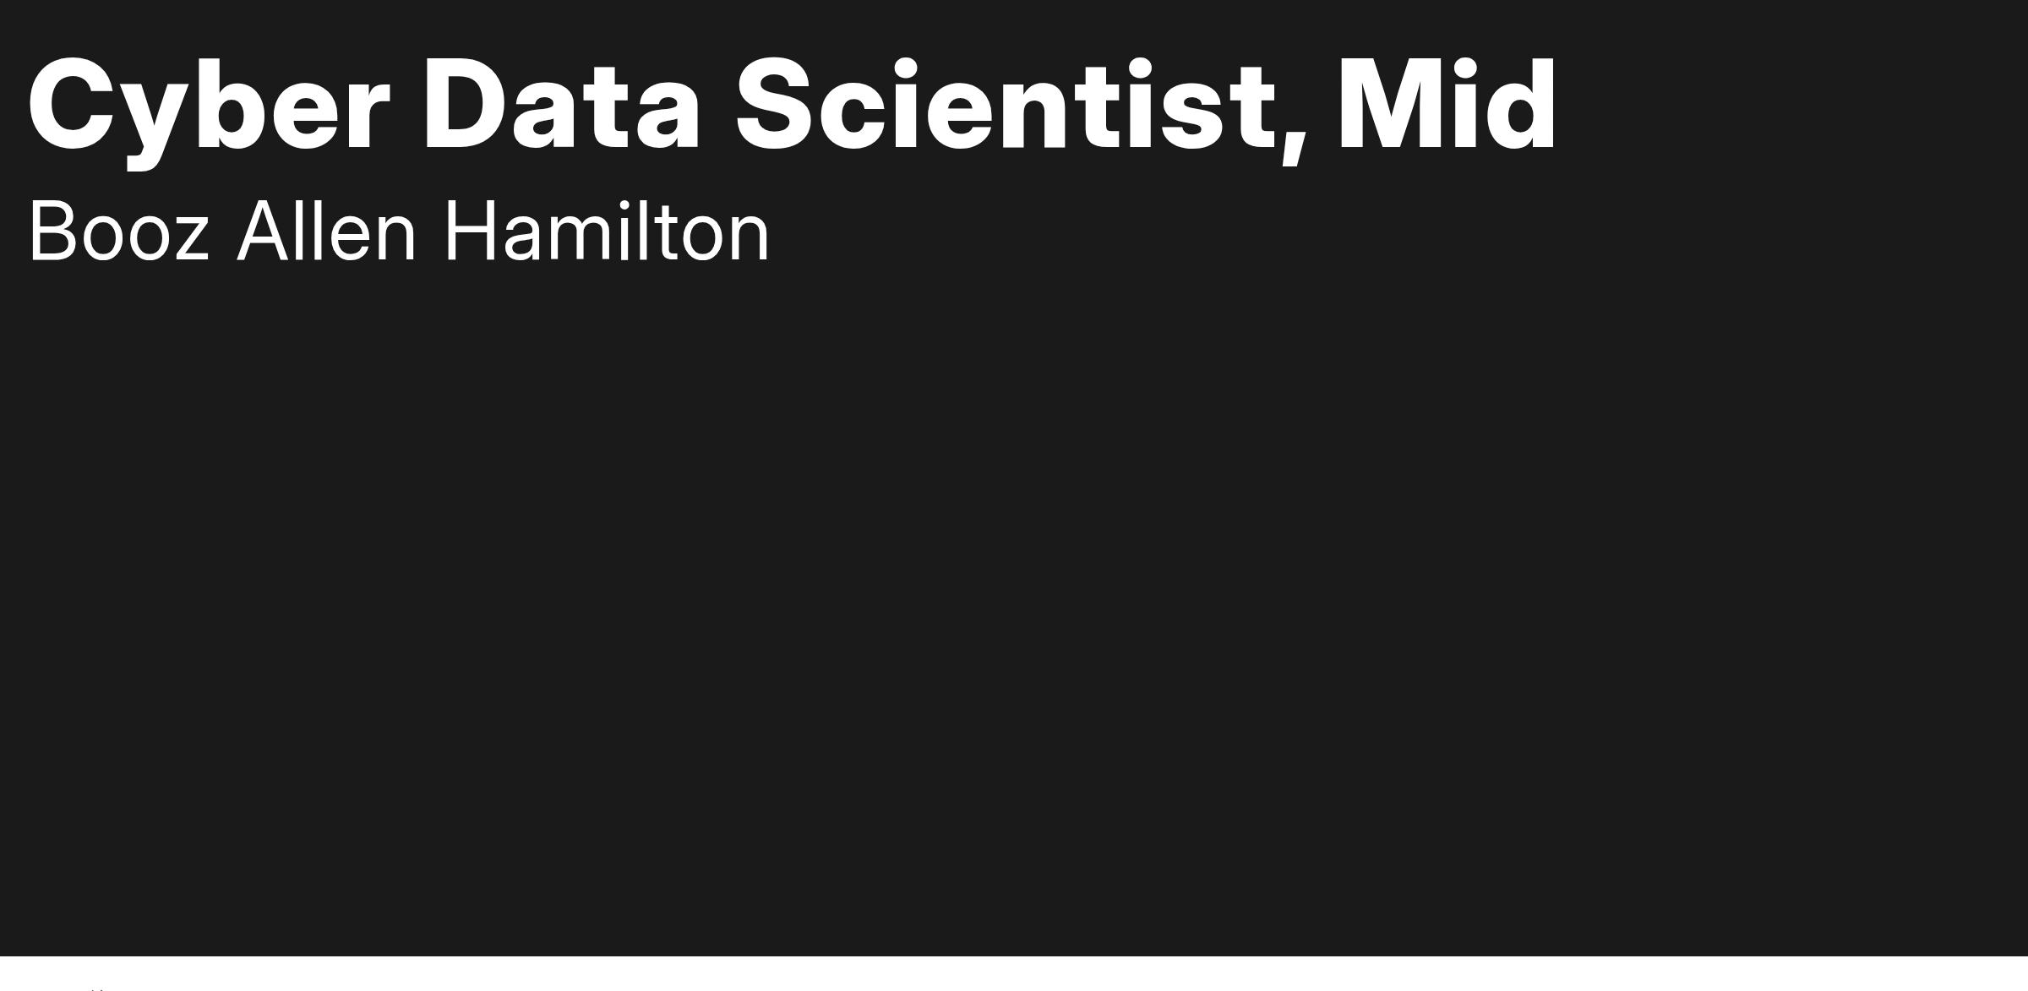Click the empty dark banner area below the subtitle
The height and width of the screenshot is (991, 2028).
[1014, 608]
